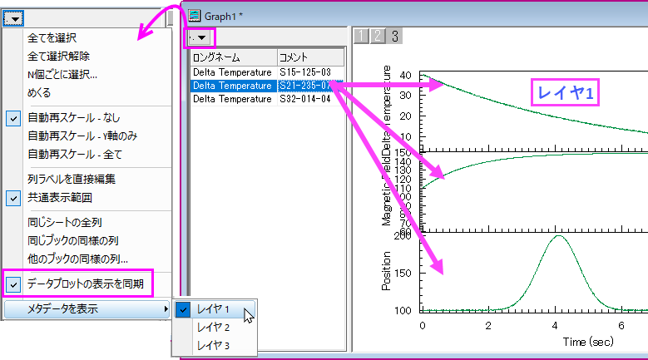Select the Delta Temperature row S32-014-04
648x360 pixels.
point(267,99)
